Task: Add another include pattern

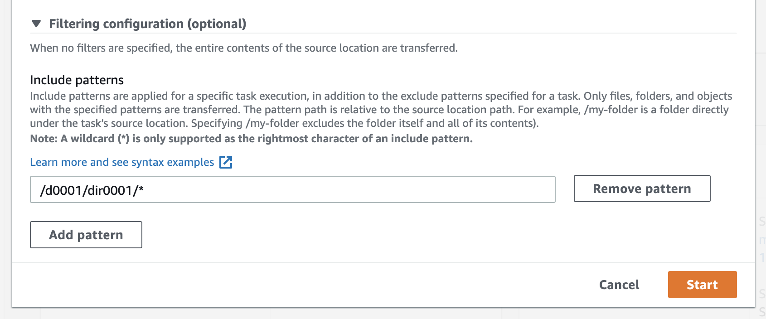Action: (86, 235)
